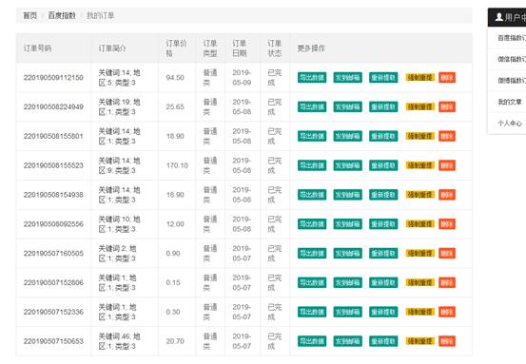Select order number 220190508155523 cell

coord(53,165)
